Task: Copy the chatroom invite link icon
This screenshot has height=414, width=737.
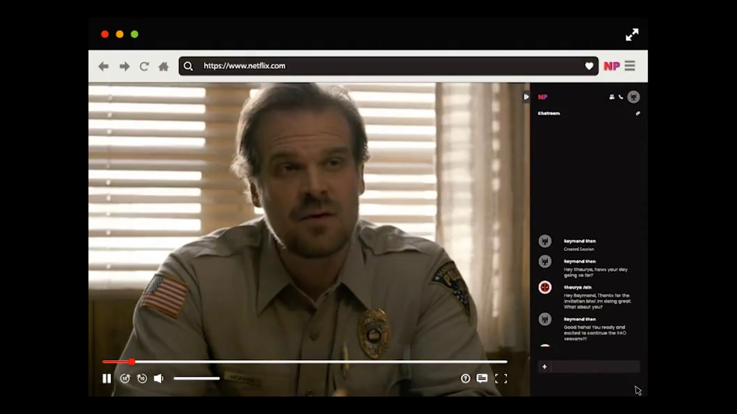Action: point(638,113)
